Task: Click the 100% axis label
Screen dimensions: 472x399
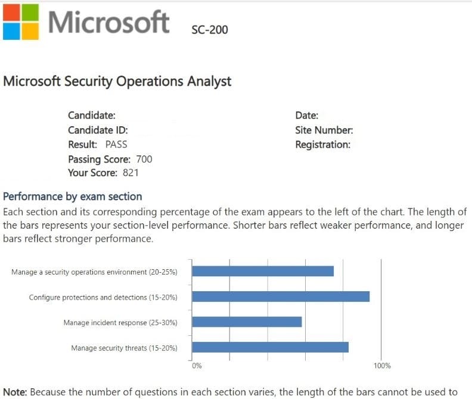Action: (x=382, y=366)
